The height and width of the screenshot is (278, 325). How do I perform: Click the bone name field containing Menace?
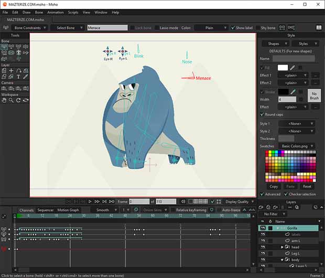[x=107, y=28]
